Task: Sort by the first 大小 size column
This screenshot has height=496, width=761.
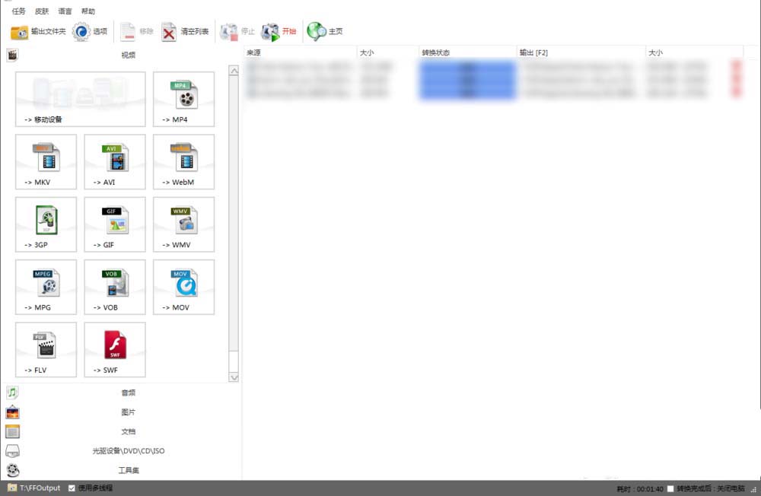Action: (x=387, y=52)
